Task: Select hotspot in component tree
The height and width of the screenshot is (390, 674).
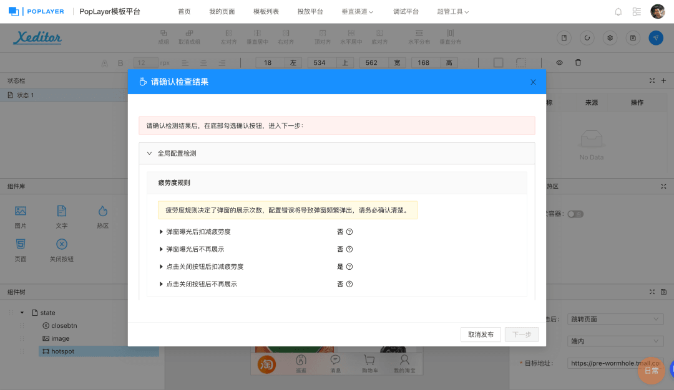Action: [x=99, y=351]
